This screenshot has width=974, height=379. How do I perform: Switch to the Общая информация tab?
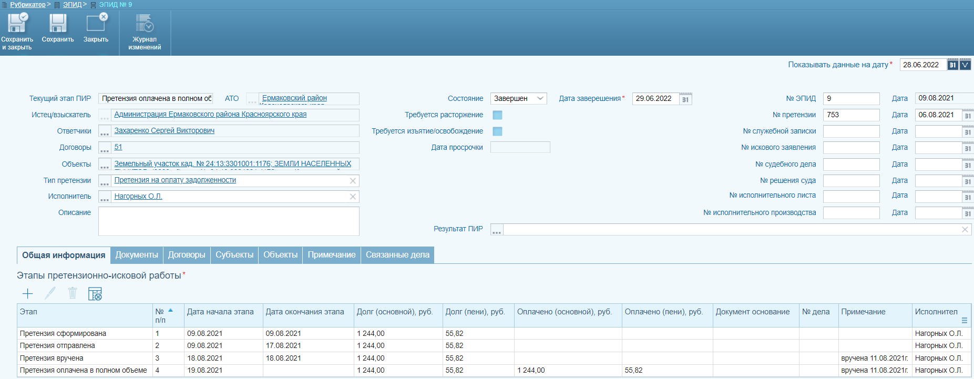[x=64, y=255]
